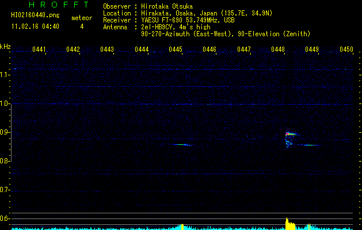Click the 0445 time marker
Screen dimensions: 362x230
176,49
